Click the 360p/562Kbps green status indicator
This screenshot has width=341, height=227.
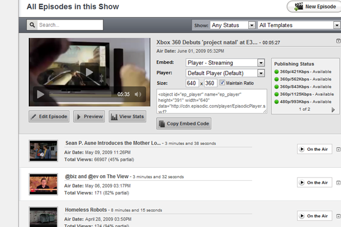277,79
